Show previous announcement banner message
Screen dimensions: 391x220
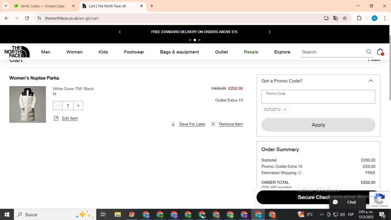tap(120, 32)
